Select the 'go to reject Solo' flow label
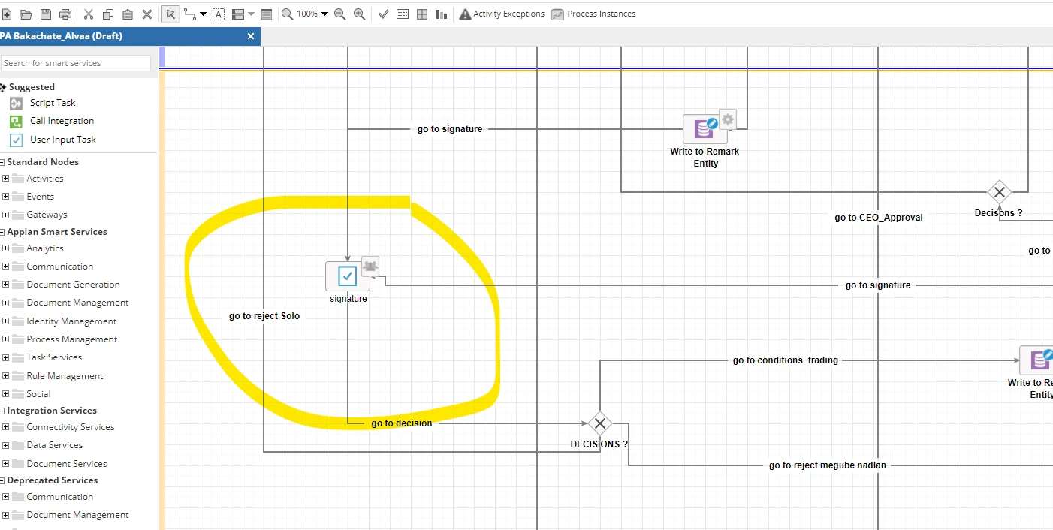1053x530 pixels. (264, 316)
